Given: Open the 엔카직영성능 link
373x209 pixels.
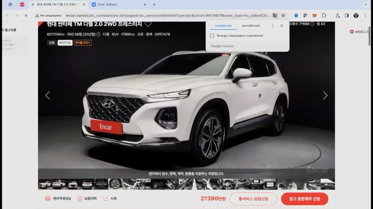Looking at the screenshot, I should (x=58, y=199).
